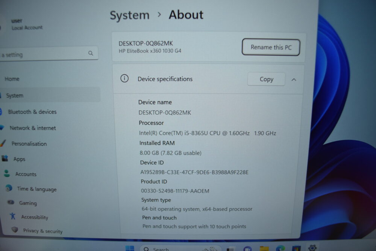The image size is (376, 251).
Task: Focus the Find a setting search box
Action: (x=49, y=54)
